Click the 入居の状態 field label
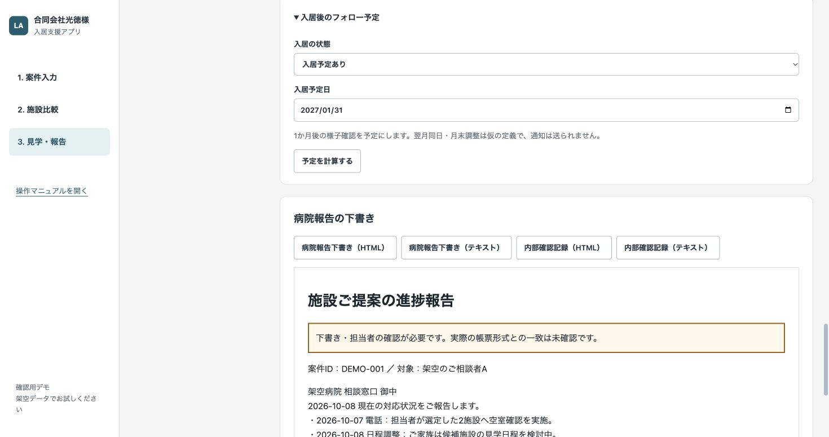Screen dimensions: 829x437 pos(312,44)
